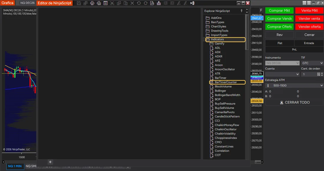Select the Aroon indicator
The width and height of the screenshot is (324, 171).
219,65
